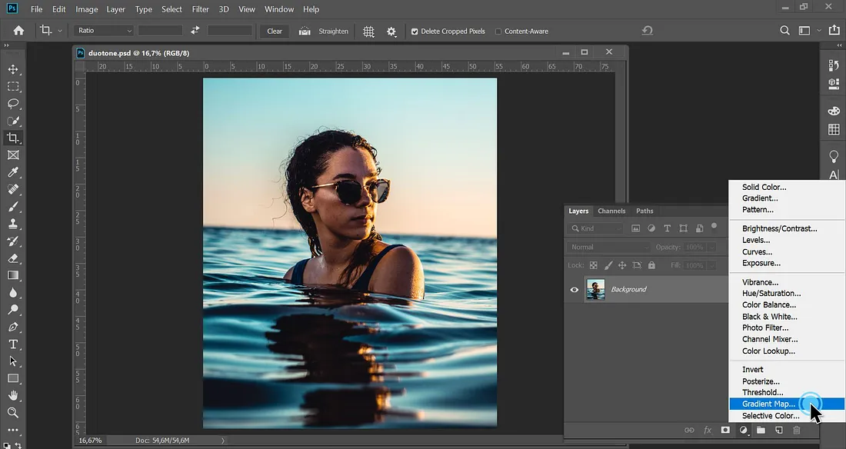The image size is (846, 449).
Task: Open the Crop tool preset picker dropdown
Action: pyautogui.click(x=60, y=32)
